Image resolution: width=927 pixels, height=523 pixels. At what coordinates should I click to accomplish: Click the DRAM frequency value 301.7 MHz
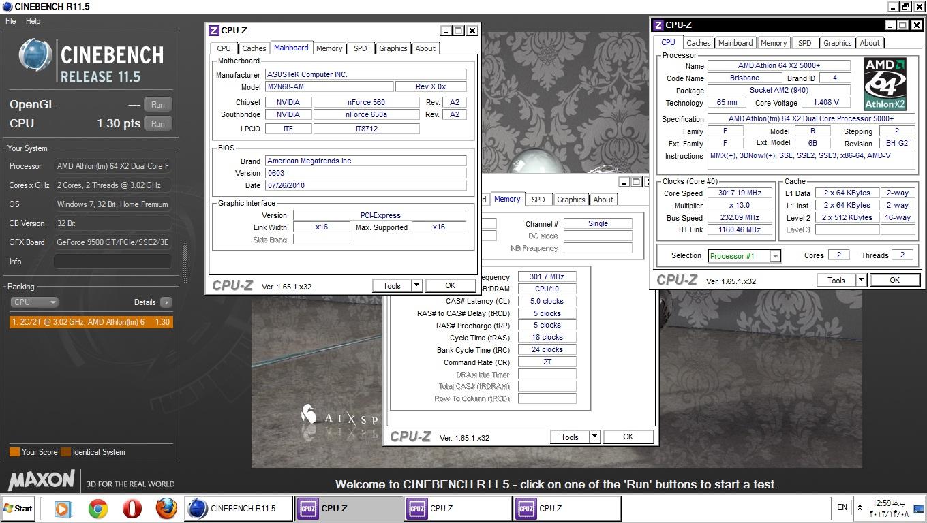click(547, 277)
